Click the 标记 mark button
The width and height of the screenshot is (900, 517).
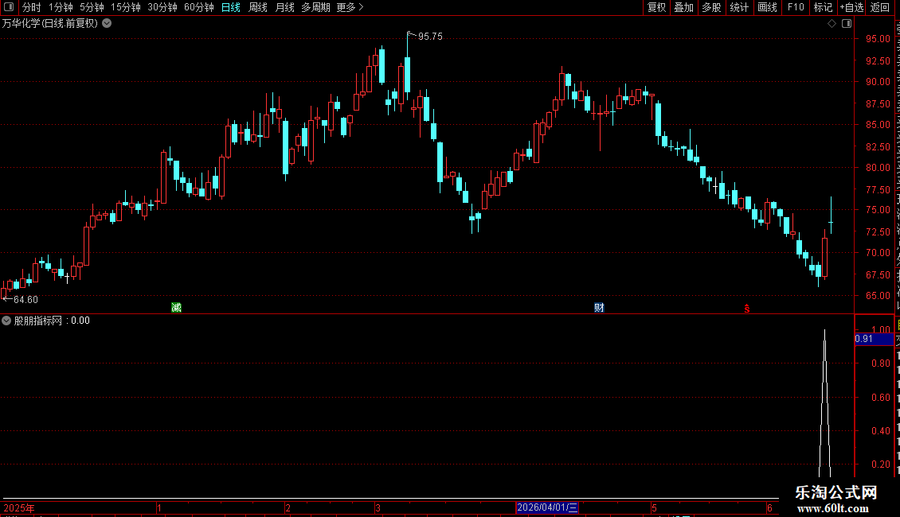pyautogui.click(x=823, y=7)
